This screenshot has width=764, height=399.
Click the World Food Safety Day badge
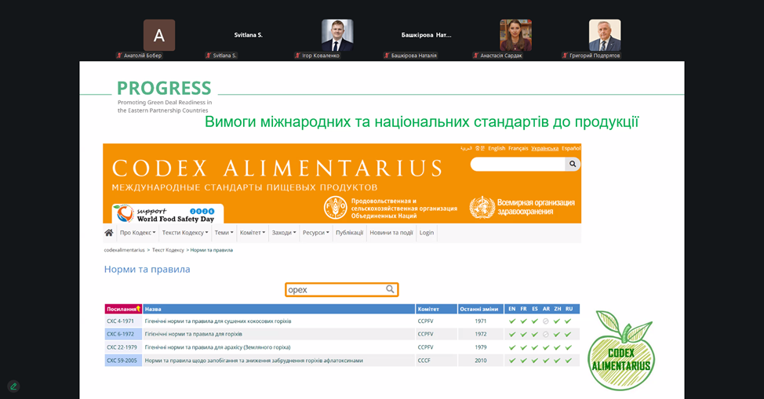(x=168, y=214)
